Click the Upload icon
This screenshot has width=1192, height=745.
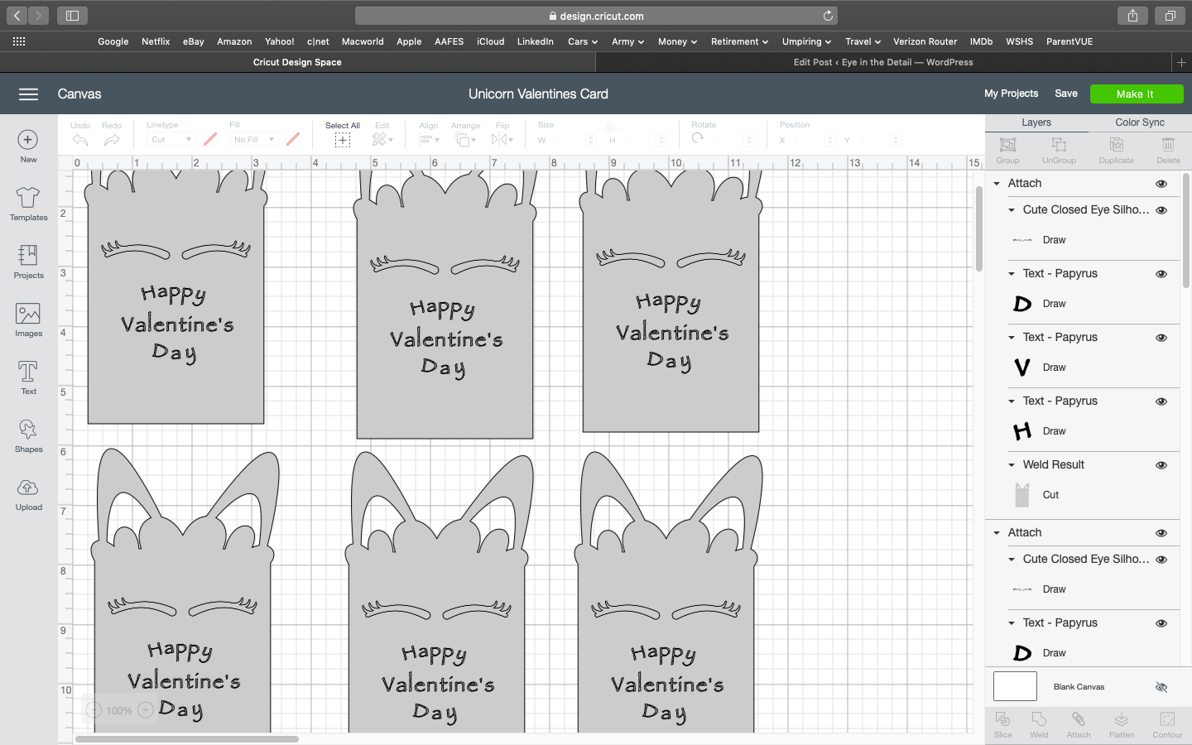coord(28,493)
